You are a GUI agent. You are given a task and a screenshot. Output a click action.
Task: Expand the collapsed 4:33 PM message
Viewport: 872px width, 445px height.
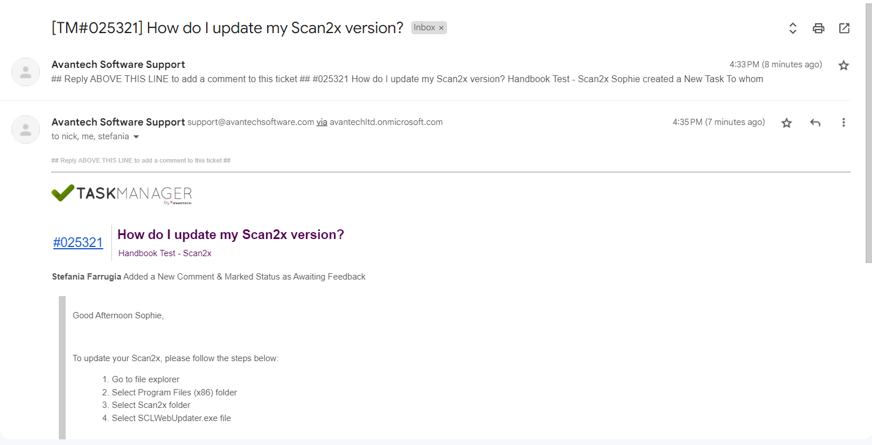click(x=400, y=79)
